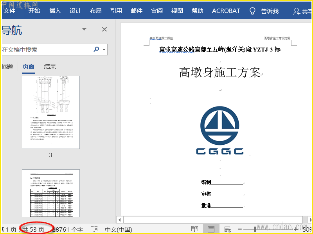
Task: Open the 邮件 ribbon tab
Action: point(137,11)
